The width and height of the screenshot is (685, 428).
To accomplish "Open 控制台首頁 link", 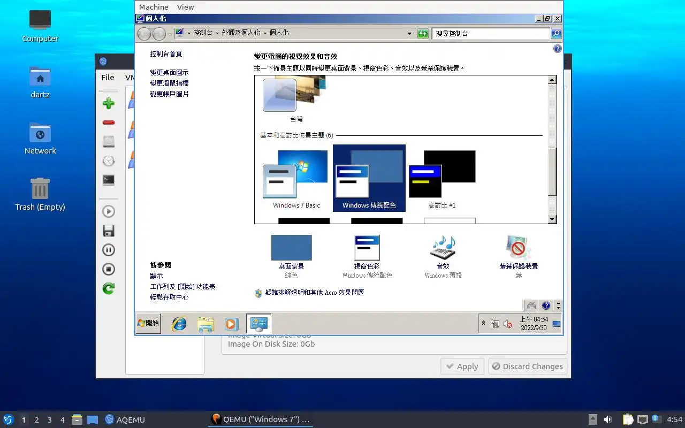I will pyautogui.click(x=166, y=54).
